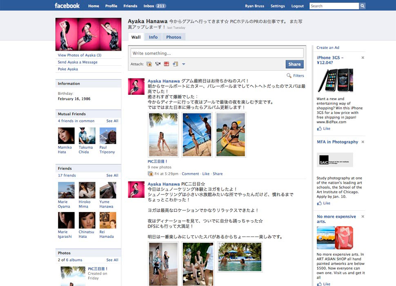Click Share link under the first post
The height and width of the screenshot is (286, 396).
(218, 174)
